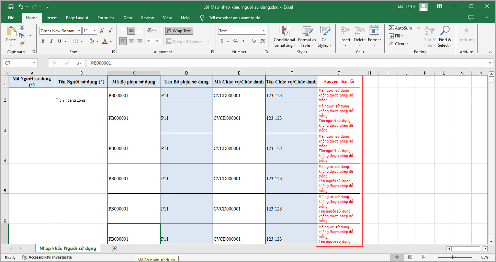The image size is (496, 262).
Task: Click the Increase Font Size icon
Action: (x=102, y=31)
